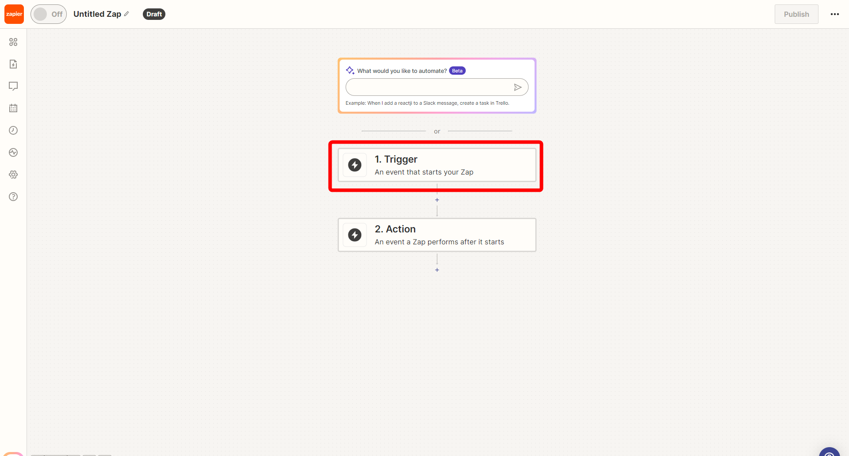Screen dimensions: 849x456
Task: Click the Publish button
Action: [796, 14]
